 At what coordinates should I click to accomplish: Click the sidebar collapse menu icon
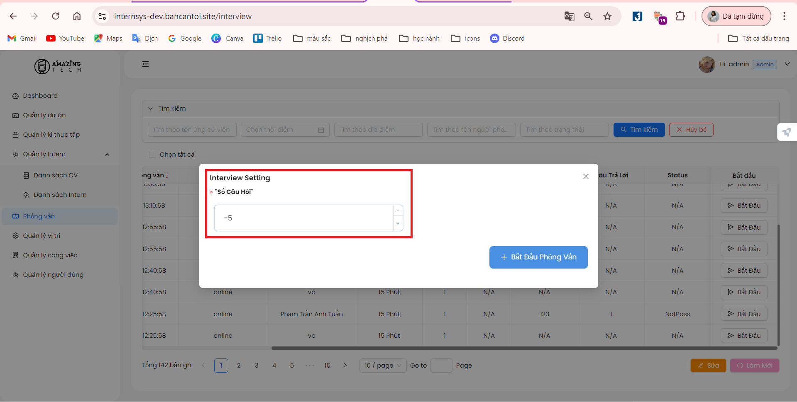click(145, 64)
